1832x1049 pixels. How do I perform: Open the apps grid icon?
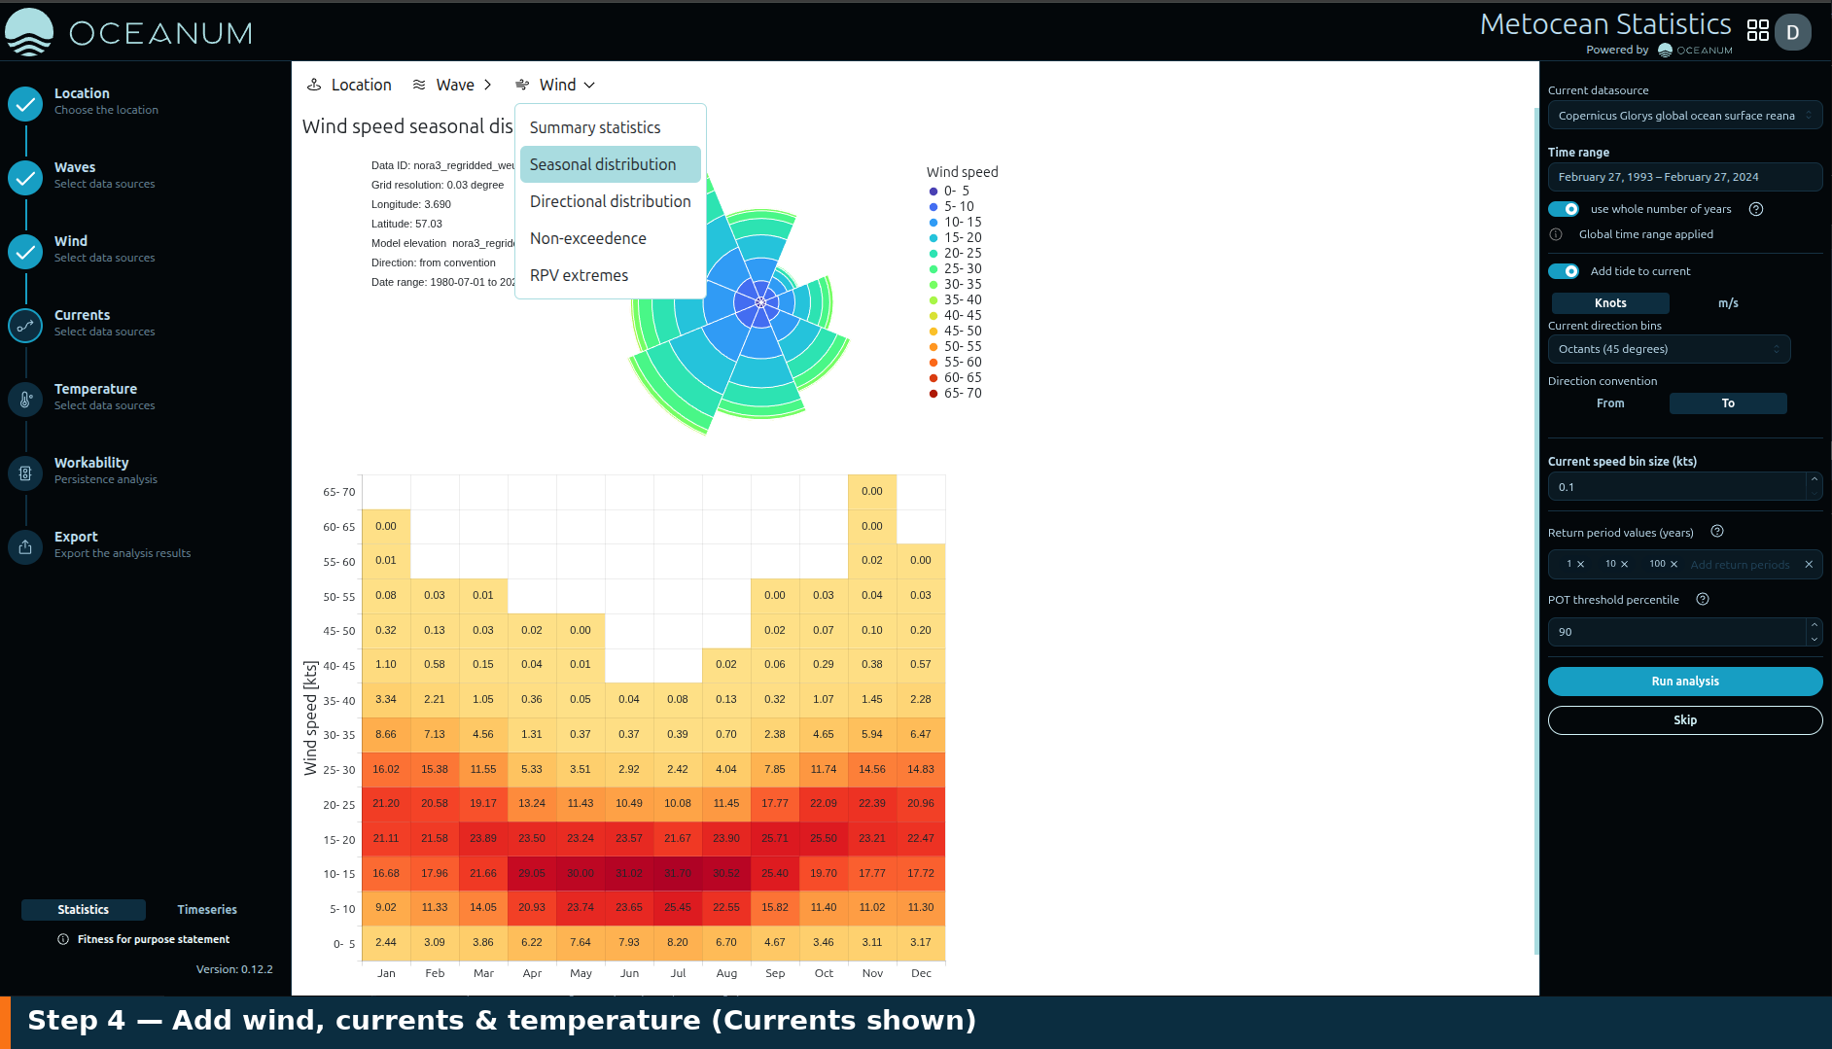(x=1757, y=31)
